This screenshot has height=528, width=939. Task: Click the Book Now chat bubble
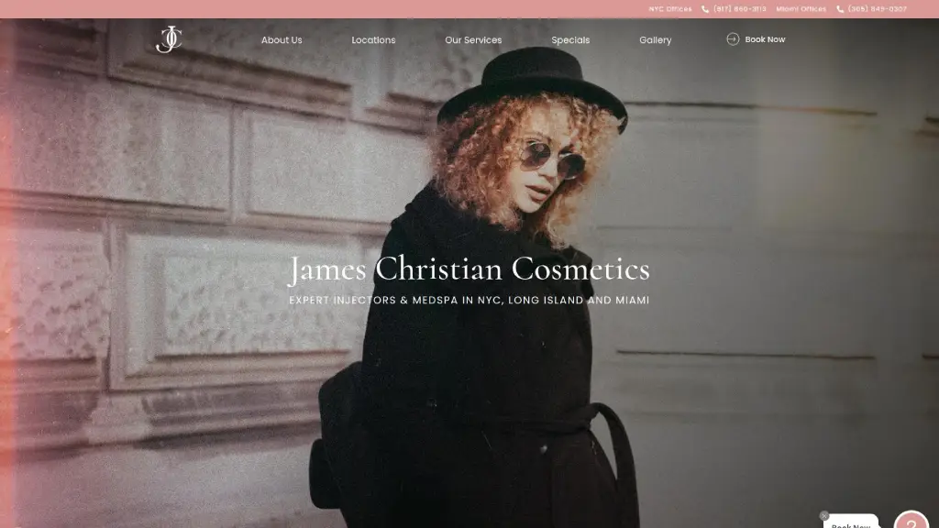[x=851, y=522]
